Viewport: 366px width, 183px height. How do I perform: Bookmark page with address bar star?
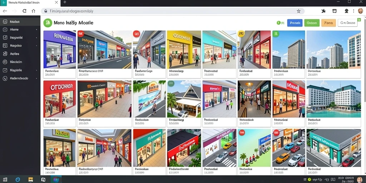coord(298,11)
